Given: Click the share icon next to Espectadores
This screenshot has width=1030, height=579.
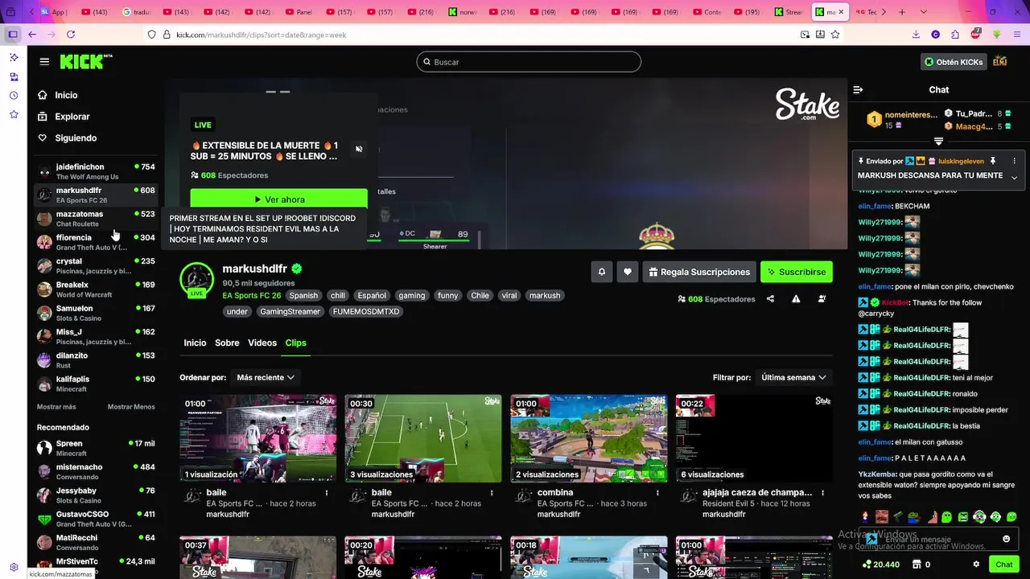Looking at the screenshot, I should coord(770,299).
